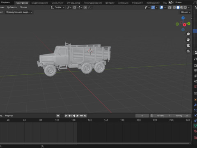Open the Добавить menu

12,7
